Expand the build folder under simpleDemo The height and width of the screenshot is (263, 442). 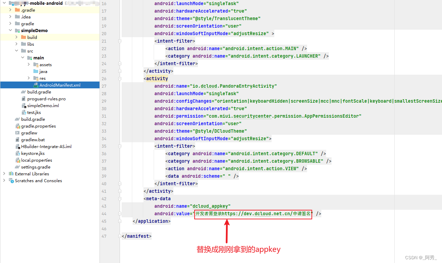pos(17,37)
